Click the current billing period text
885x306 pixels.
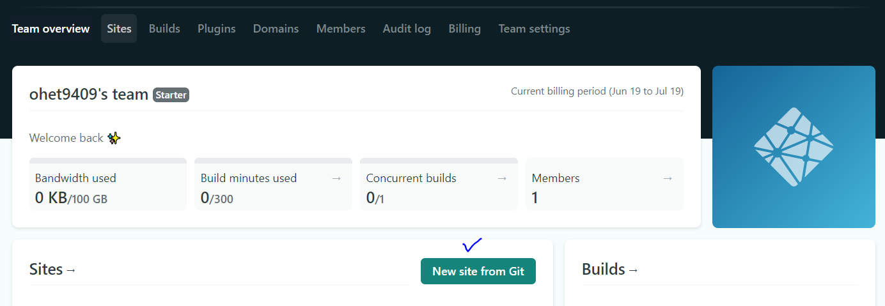[597, 91]
